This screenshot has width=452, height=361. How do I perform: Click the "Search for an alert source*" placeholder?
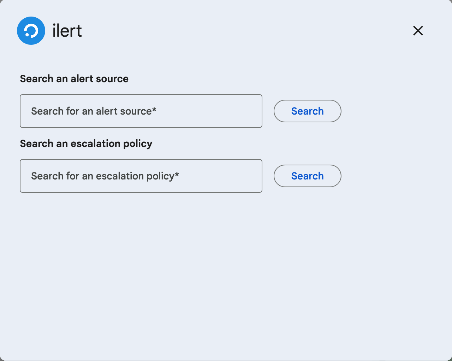[94, 111]
